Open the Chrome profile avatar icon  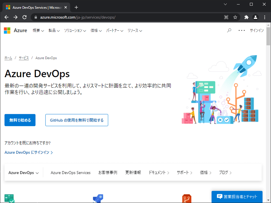pyautogui.click(x=255, y=17)
